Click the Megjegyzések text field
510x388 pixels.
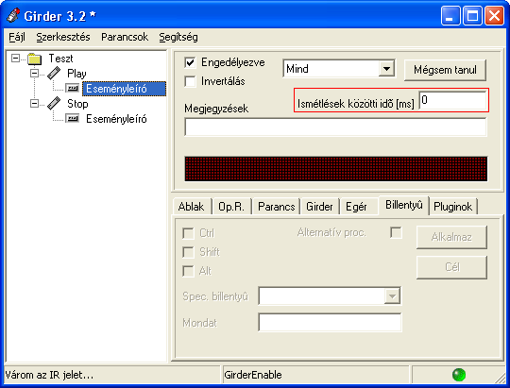click(x=335, y=127)
